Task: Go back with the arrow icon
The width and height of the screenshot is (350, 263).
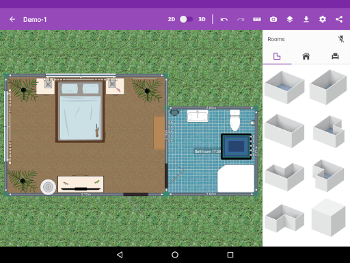Action: coord(12,19)
